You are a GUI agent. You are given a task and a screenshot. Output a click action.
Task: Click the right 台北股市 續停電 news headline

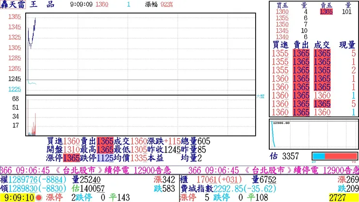(x=274, y=170)
